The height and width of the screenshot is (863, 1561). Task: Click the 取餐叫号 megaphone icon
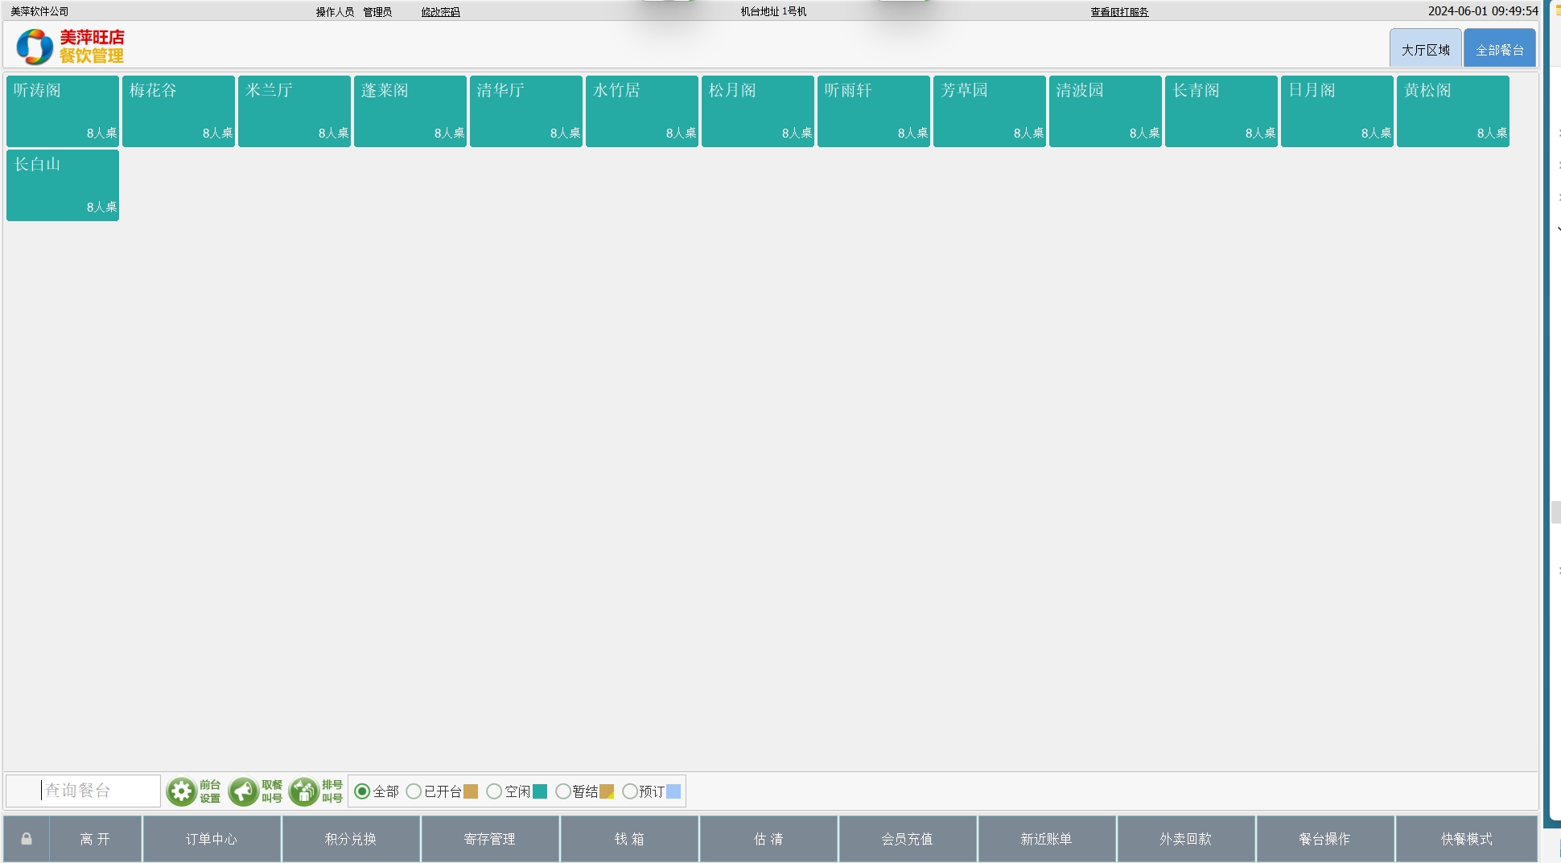[243, 791]
